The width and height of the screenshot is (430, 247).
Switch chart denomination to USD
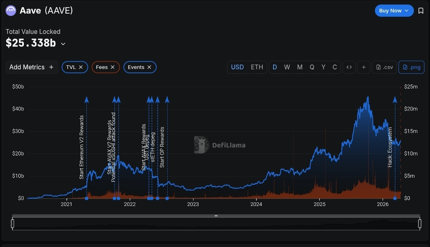(237, 67)
